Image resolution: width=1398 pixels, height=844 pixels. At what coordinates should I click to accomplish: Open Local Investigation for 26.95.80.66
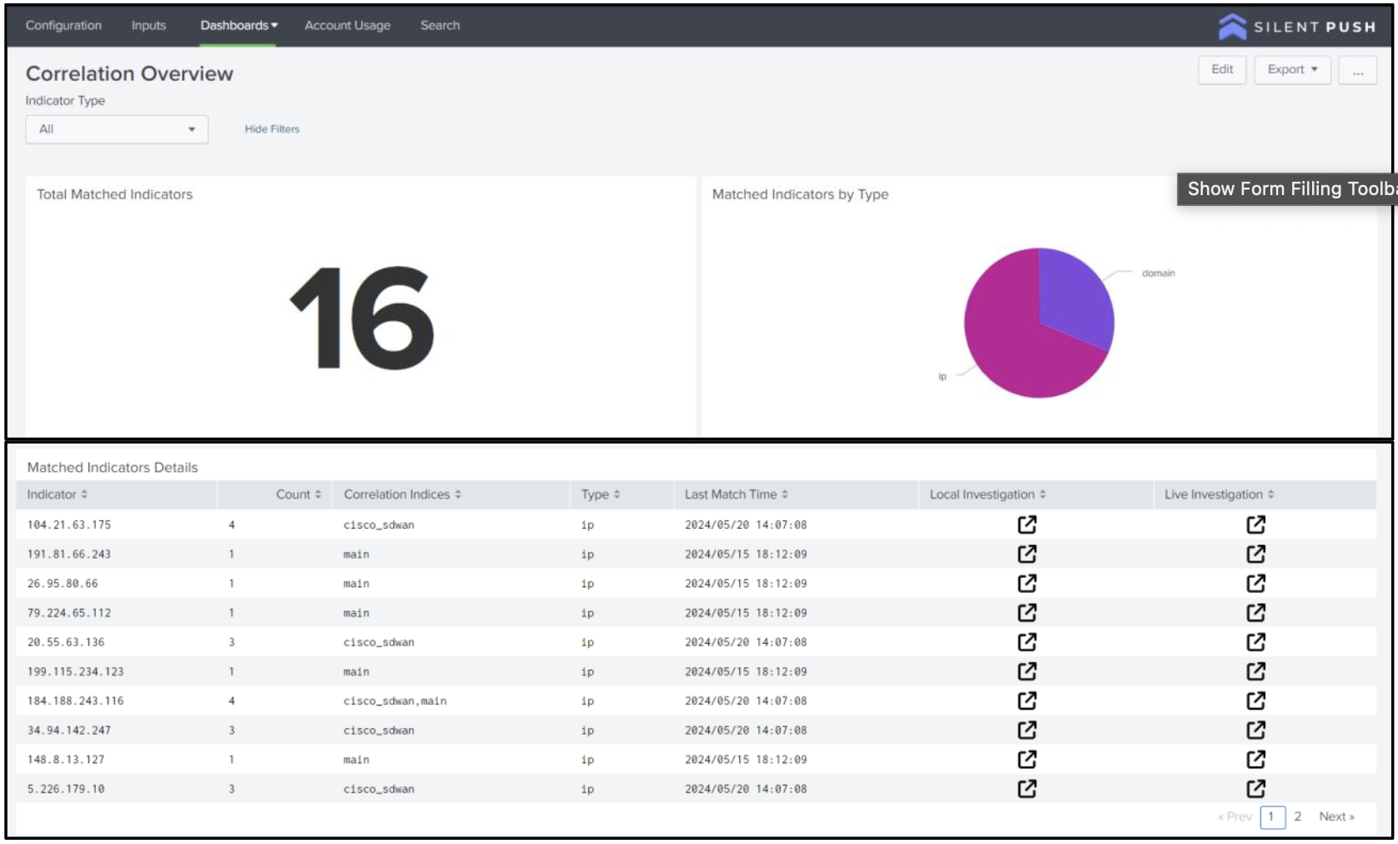[1027, 583]
